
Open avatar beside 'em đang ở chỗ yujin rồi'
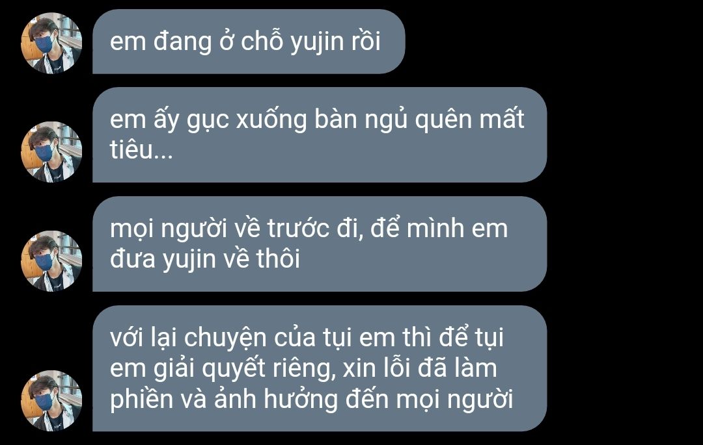coord(51,43)
